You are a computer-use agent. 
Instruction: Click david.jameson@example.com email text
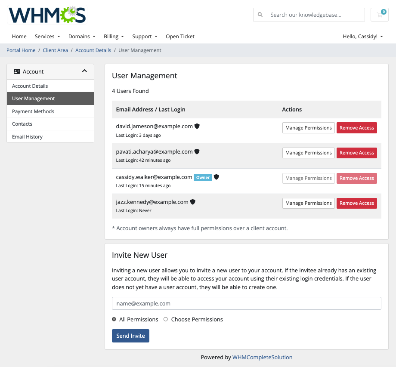[154, 126]
